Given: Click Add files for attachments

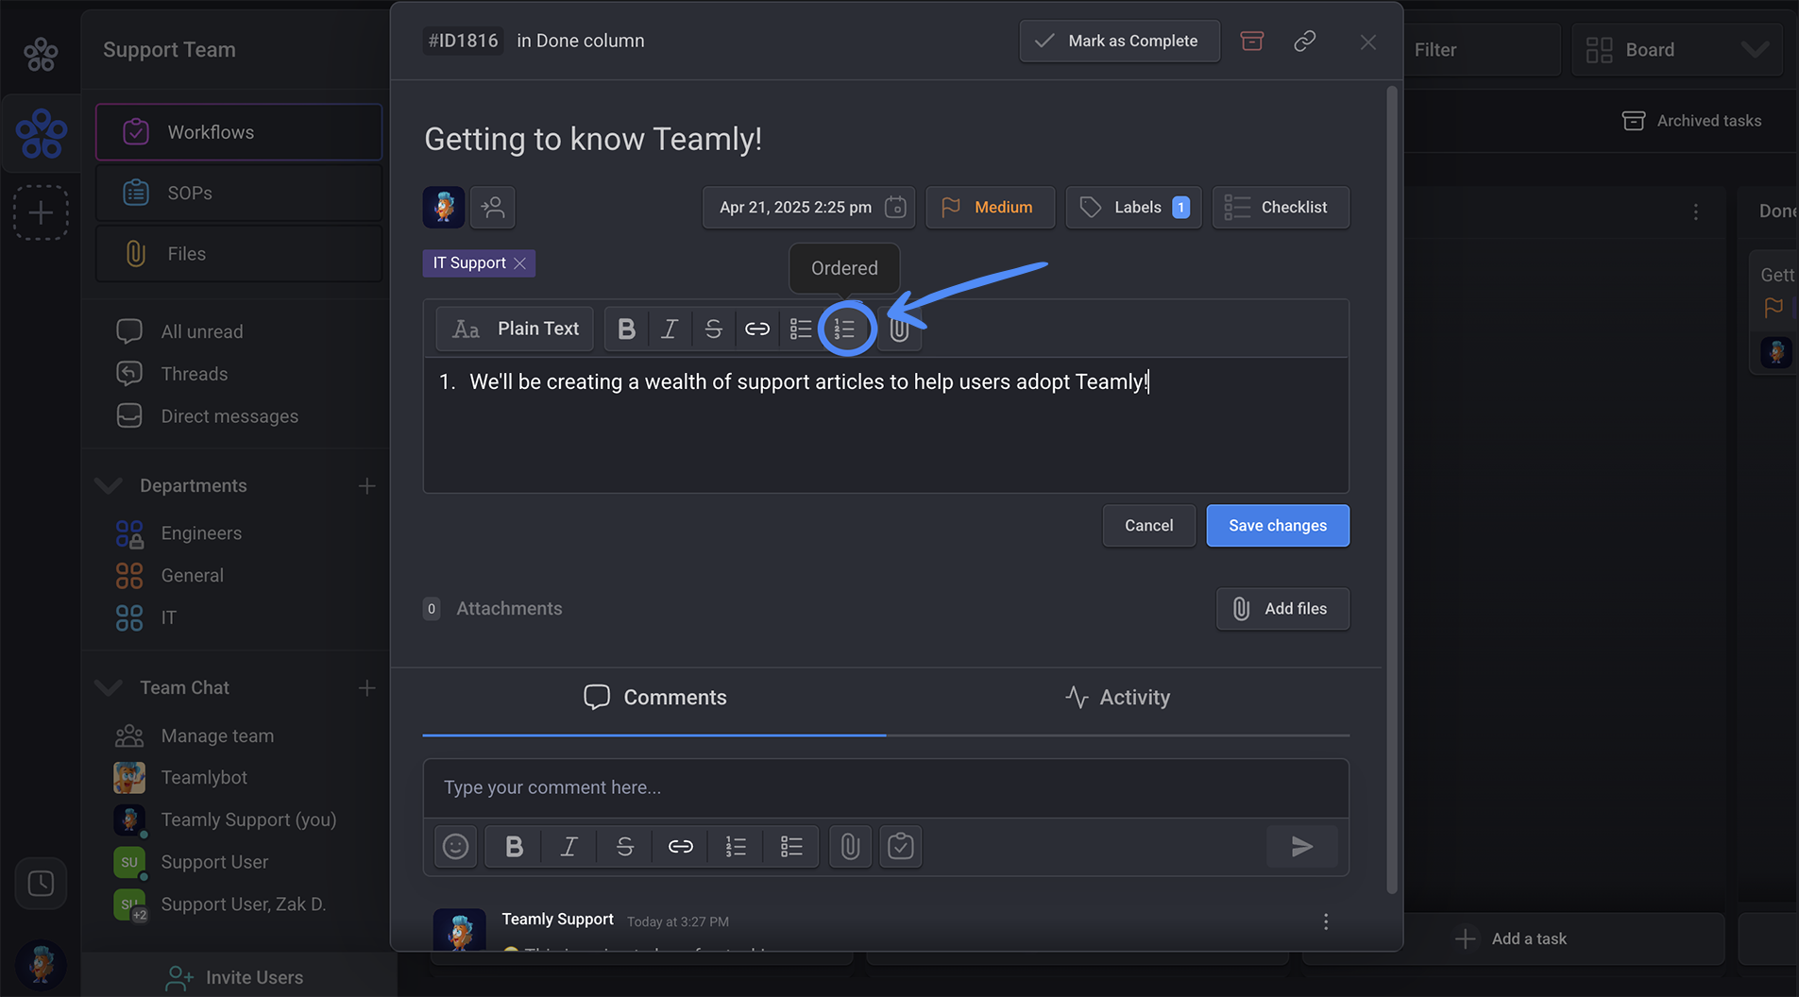Looking at the screenshot, I should pos(1282,609).
